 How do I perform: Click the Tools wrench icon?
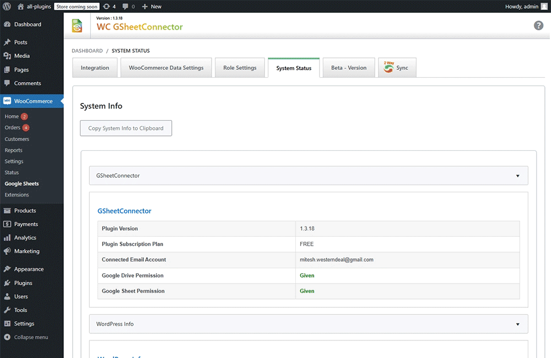(x=7, y=310)
